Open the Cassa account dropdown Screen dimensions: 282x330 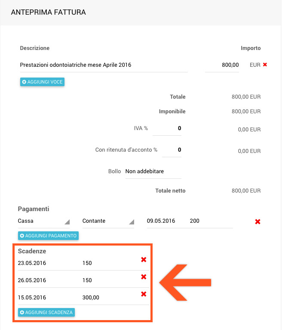(43, 221)
